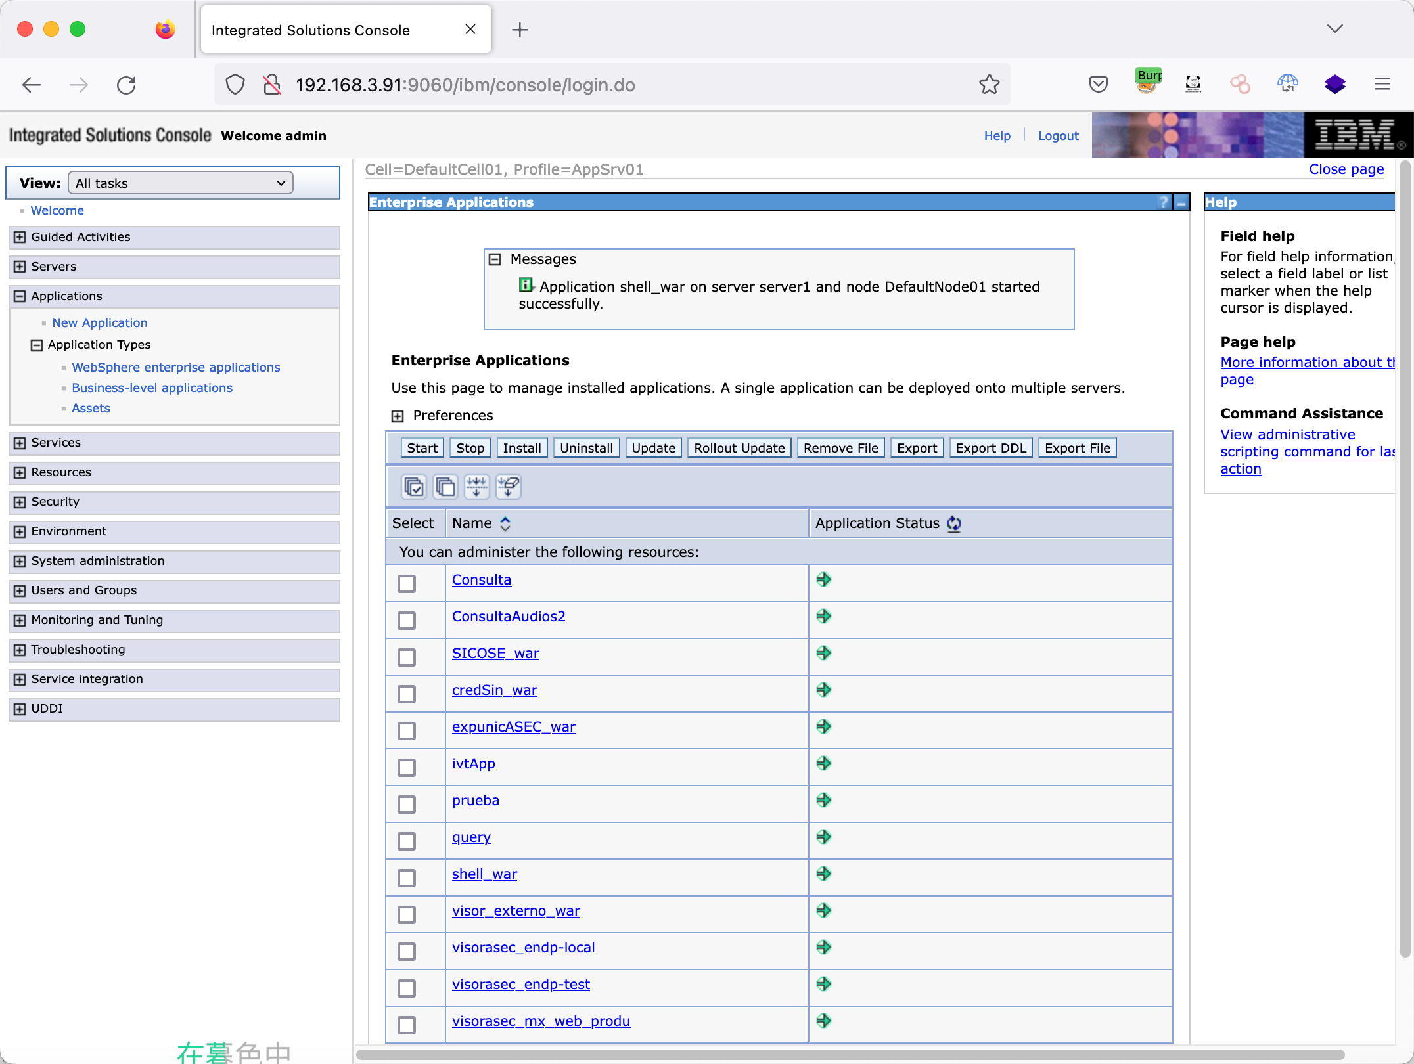1414x1064 pixels.
Task: Click the Logout link
Action: (1058, 135)
